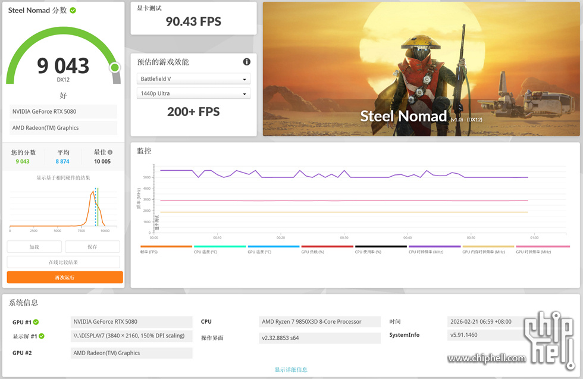Click the 在线比较结果 button
Image resolution: width=583 pixels, height=379 pixels.
tap(64, 262)
